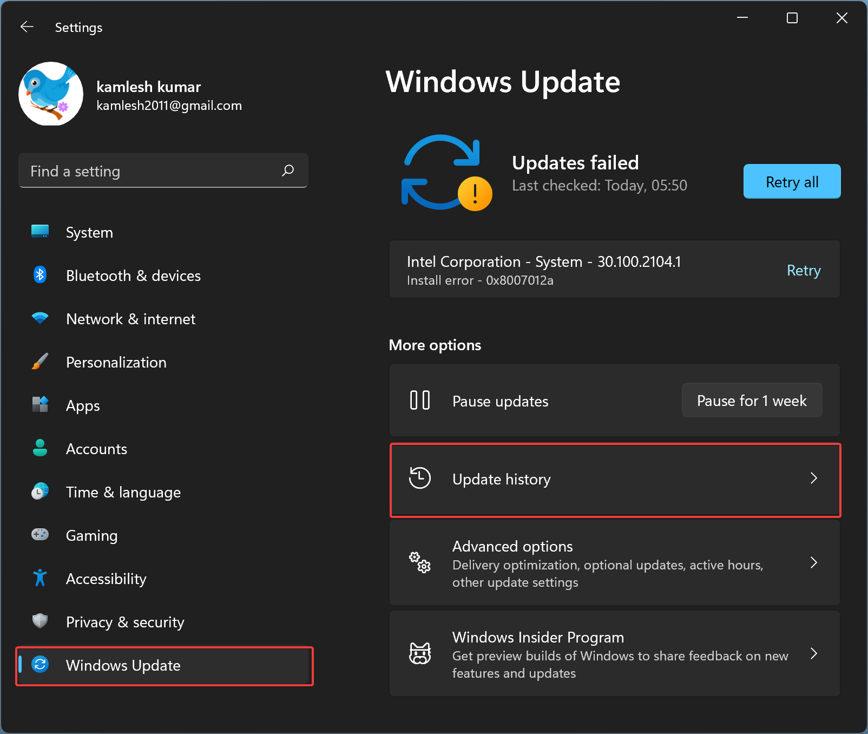Click Pause for 1 week button
The width and height of the screenshot is (868, 734).
752,401
